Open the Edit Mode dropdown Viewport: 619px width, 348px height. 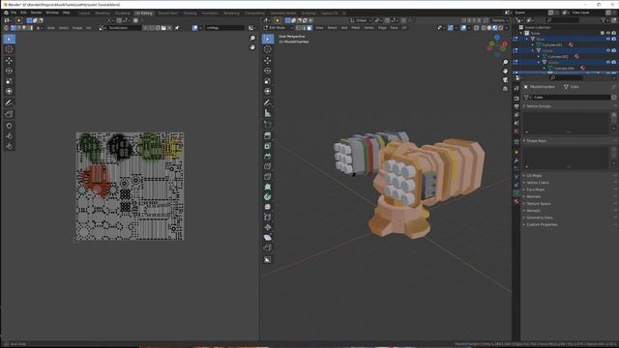click(278, 28)
